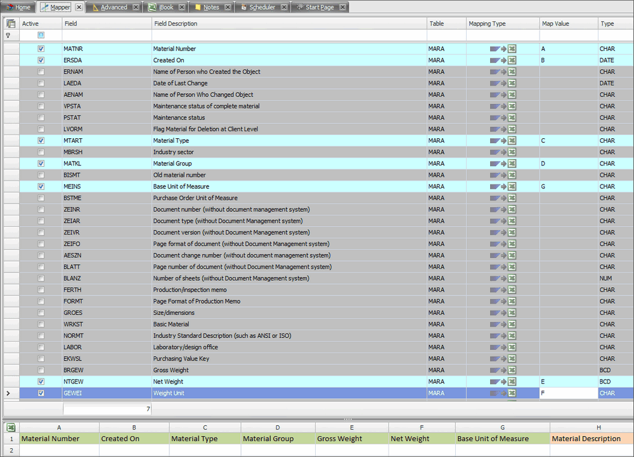This screenshot has height=457, width=634.
Task: Click the Mapping Type column header
Action: 501,23
